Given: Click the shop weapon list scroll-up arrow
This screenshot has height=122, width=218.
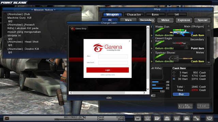Looking at the screenshot, I should tap(209, 26).
